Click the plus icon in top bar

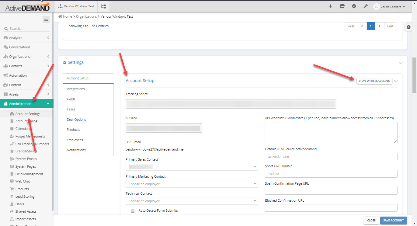pos(331,6)
